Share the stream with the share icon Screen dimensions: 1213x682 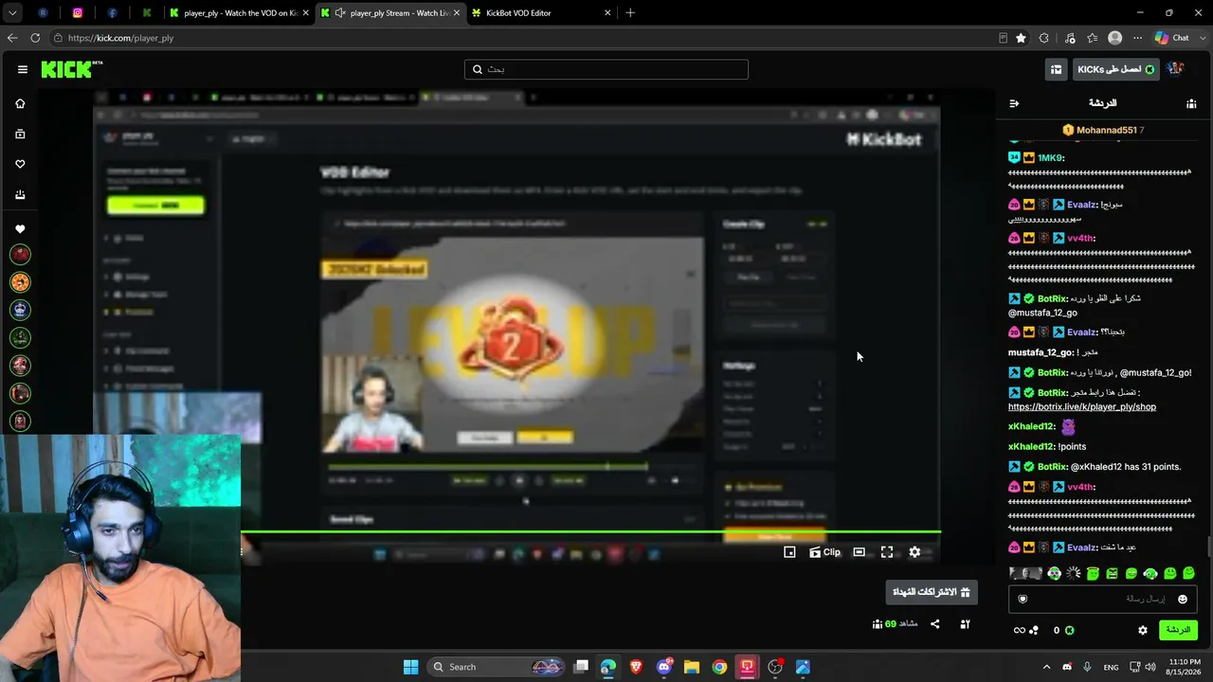[935, 624]
